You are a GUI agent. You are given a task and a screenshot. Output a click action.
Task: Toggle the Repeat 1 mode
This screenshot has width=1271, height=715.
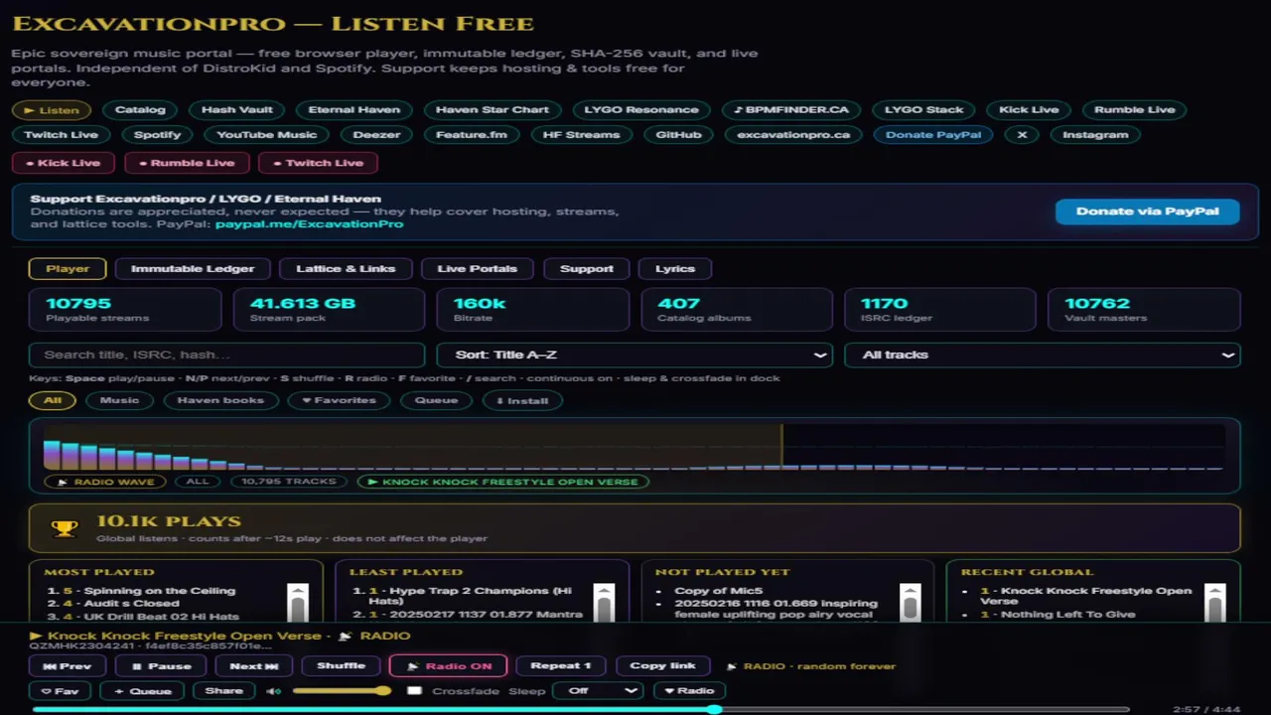click(x=561, y=666)
